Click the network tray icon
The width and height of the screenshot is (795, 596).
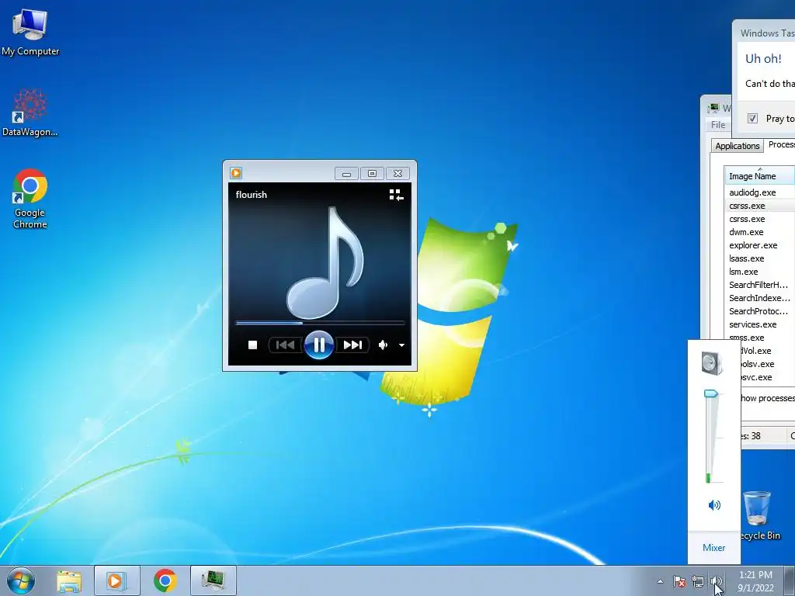pos(698,581)
